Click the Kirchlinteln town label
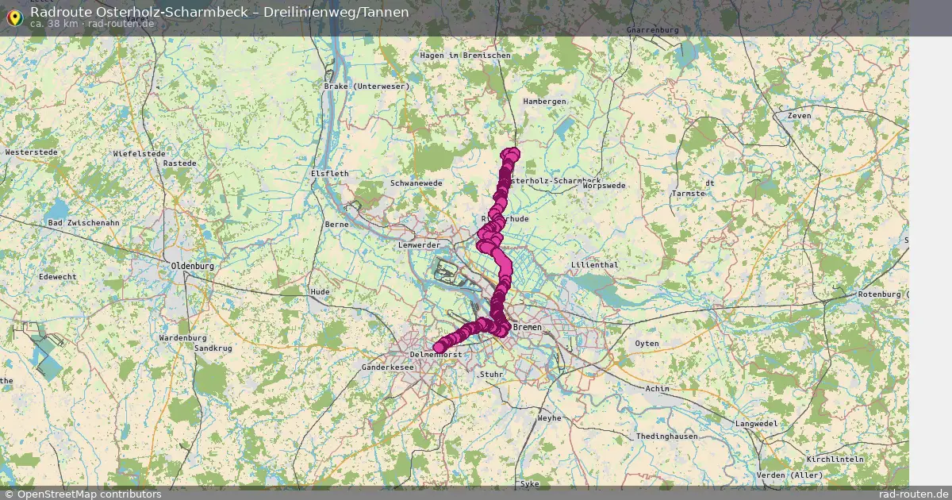This screenshot has width=952, height=500. [x=835, y=460]
